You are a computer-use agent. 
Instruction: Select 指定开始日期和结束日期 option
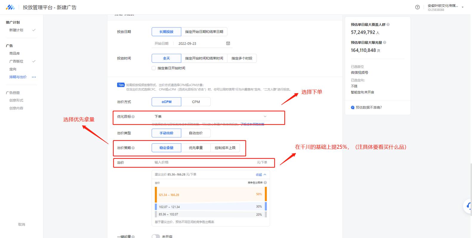204,32
